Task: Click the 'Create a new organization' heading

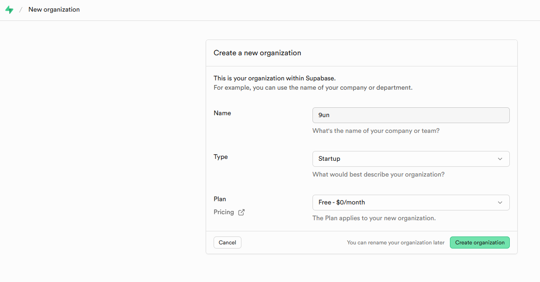Action: click(x=257, y=53)
